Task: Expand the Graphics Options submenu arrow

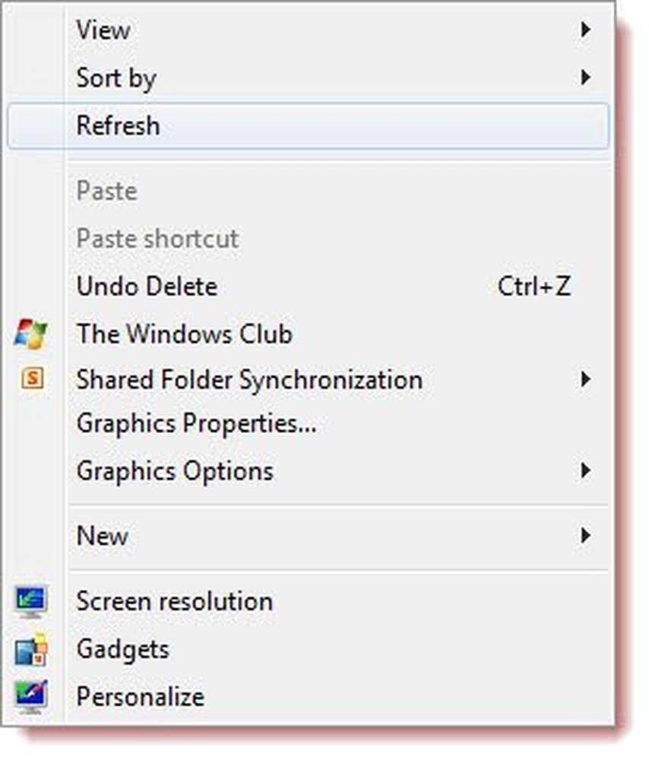Action: (x=584, y=470)
